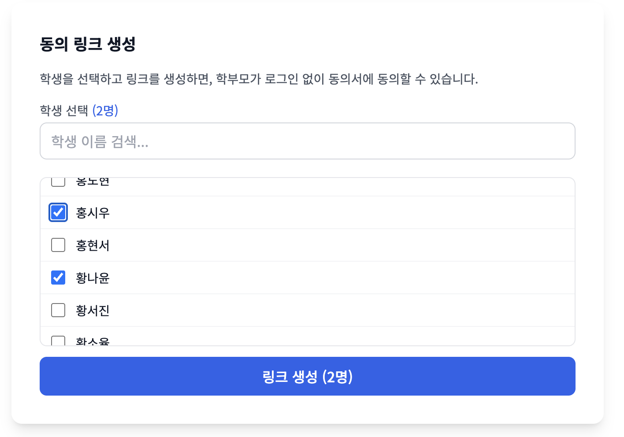Screen dimensions: 624x437
Task: Check the checkbox next to 홍도연
Action: point(58,181)
